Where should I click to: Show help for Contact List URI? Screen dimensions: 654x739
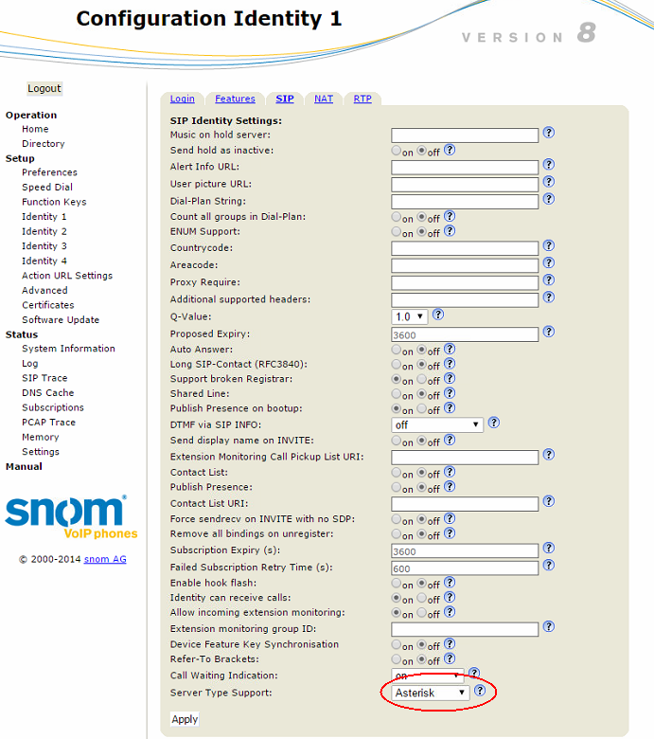tap(549, 502)
